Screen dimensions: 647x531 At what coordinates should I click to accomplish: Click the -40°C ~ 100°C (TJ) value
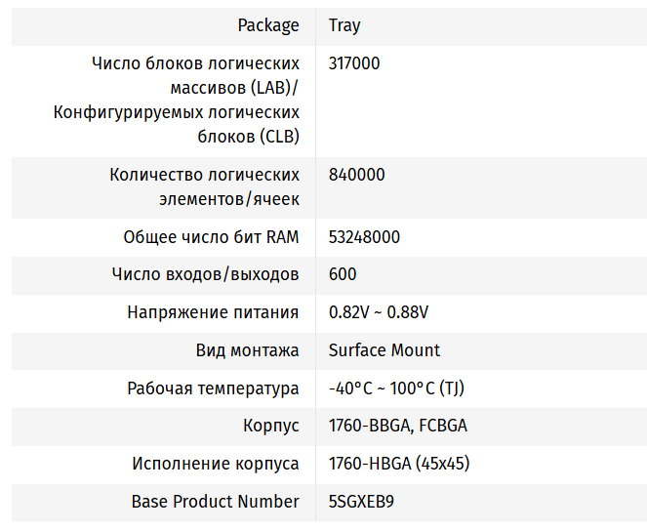[396, 388]
